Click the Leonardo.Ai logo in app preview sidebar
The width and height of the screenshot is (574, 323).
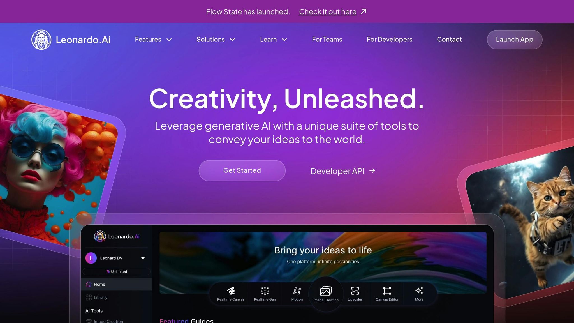pos(117,236)
